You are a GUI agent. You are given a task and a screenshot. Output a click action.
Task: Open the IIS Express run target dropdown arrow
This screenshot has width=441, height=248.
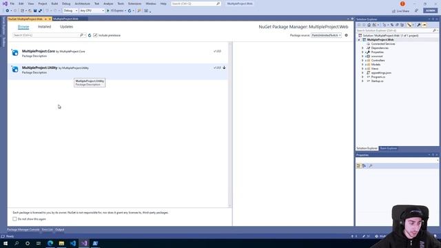125,11
